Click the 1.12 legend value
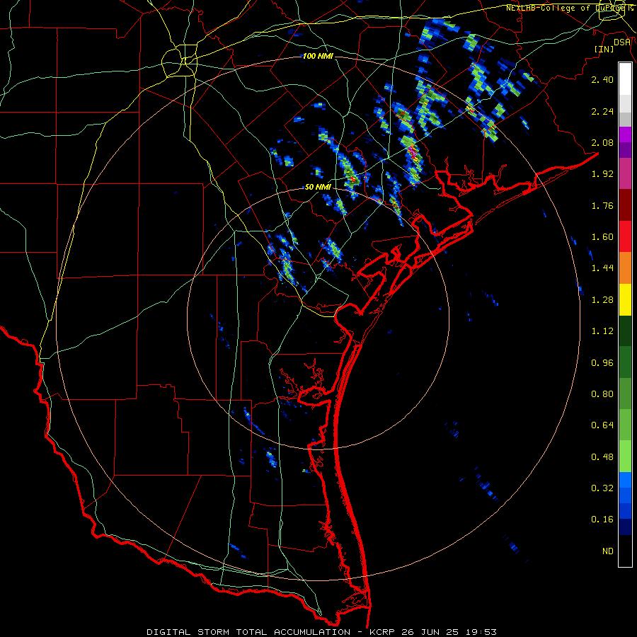The image size is (637, 637). [x=602, y=331]
